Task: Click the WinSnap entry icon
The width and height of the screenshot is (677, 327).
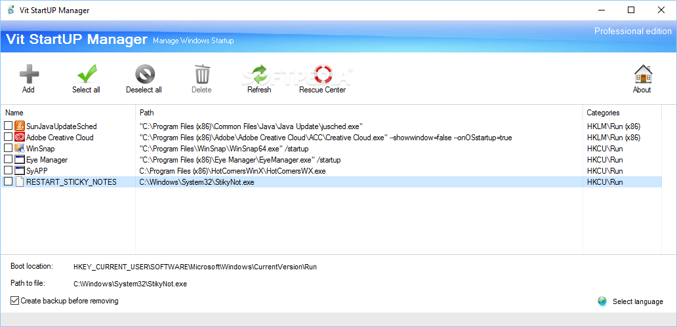Action: pyautogui.click(x=20, y=148)
